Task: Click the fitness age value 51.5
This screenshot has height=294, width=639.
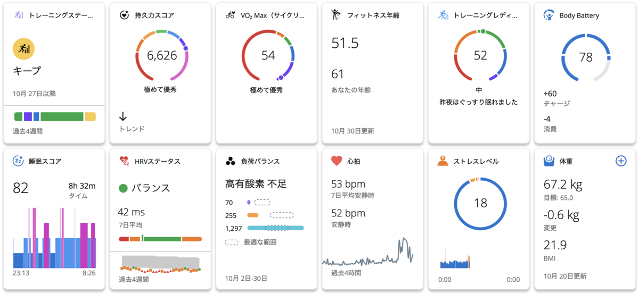Action: click(345, 43)
